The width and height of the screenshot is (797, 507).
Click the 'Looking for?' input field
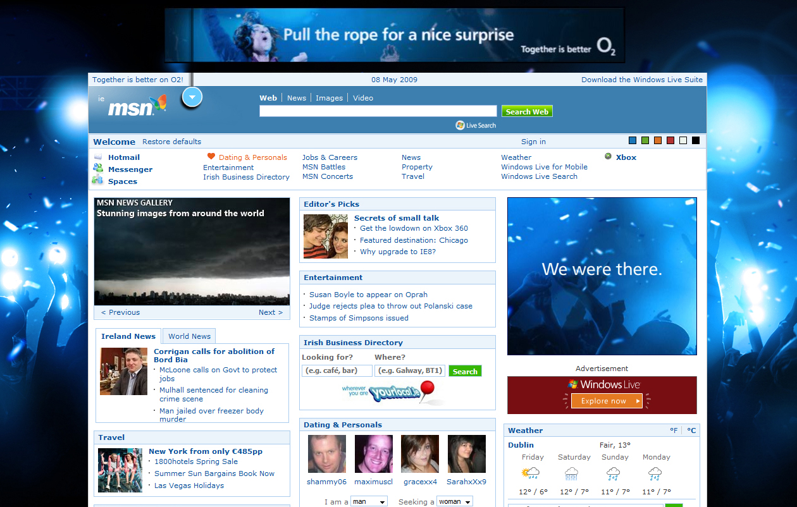(x=337, y=370)
